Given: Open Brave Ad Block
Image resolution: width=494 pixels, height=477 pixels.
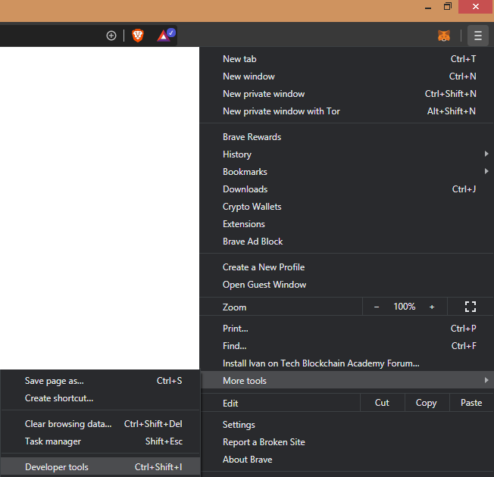Looking at the screenshot, I should [346, 242].
